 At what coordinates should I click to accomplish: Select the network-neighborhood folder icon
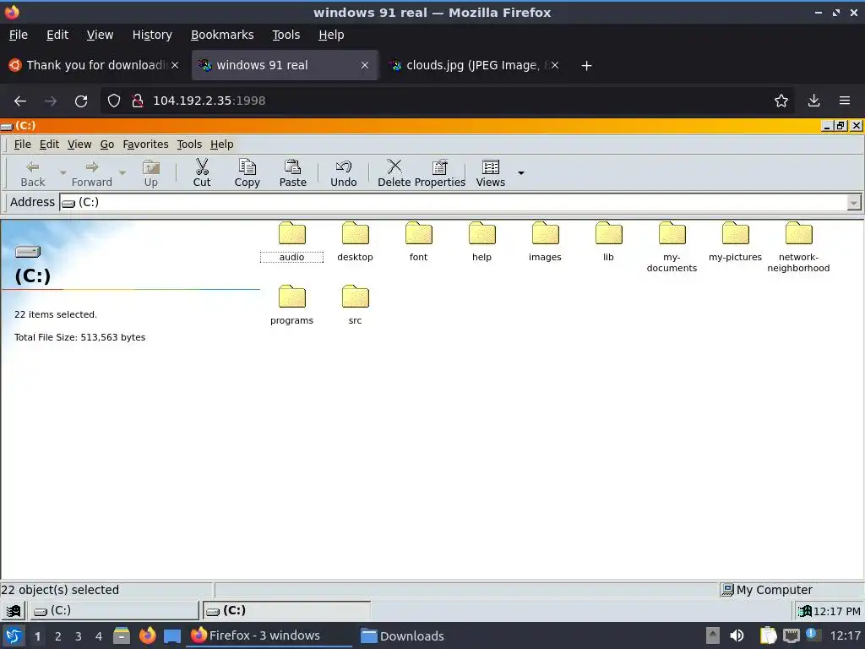tap(799, 233)
